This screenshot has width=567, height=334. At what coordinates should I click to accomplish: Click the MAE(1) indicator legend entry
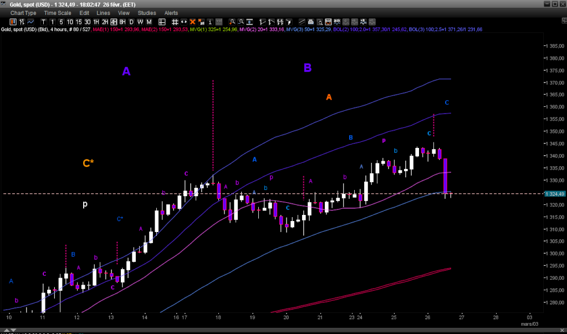click(x=116, y=30)
